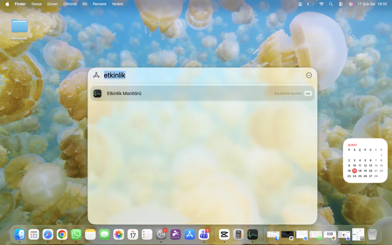Restore minimized Teams window from Dock
This screenshot has width=392, height=245.
pyautogui.click(x=344, y=235)
